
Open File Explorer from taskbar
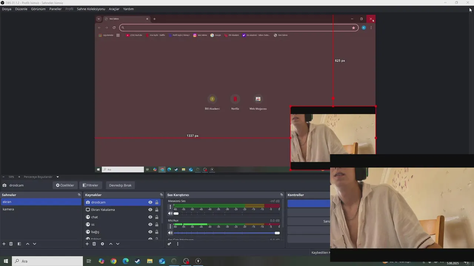pos(150,261)
